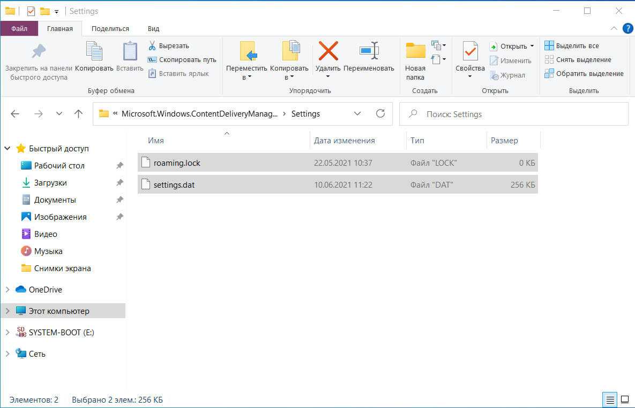Image resolution: width=635 pixels, height=408 pixels.
Task: Go back with left arrow
Action: point(15,114)
